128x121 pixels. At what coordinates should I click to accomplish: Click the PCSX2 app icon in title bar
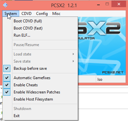point(5,5)
